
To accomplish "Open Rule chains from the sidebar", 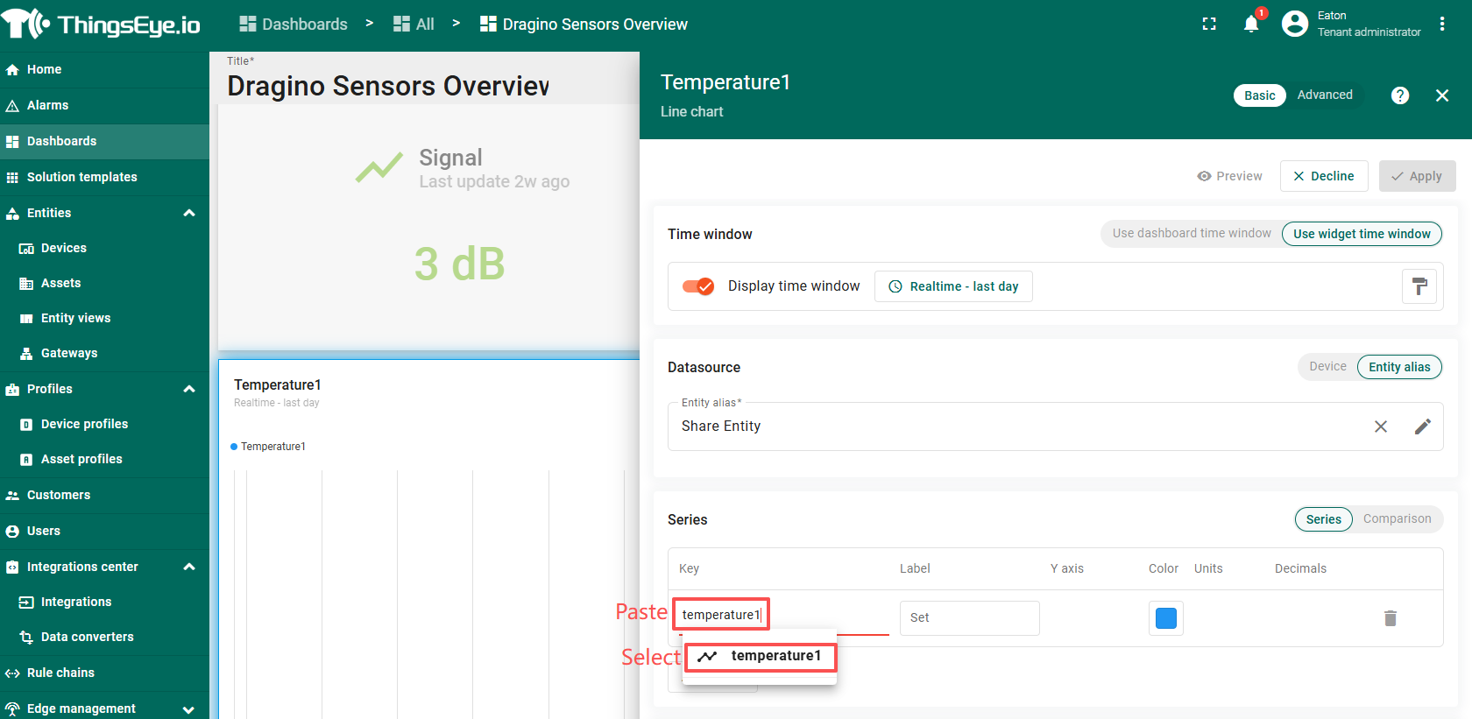I will pyautogui.click(x=60, y=673).
